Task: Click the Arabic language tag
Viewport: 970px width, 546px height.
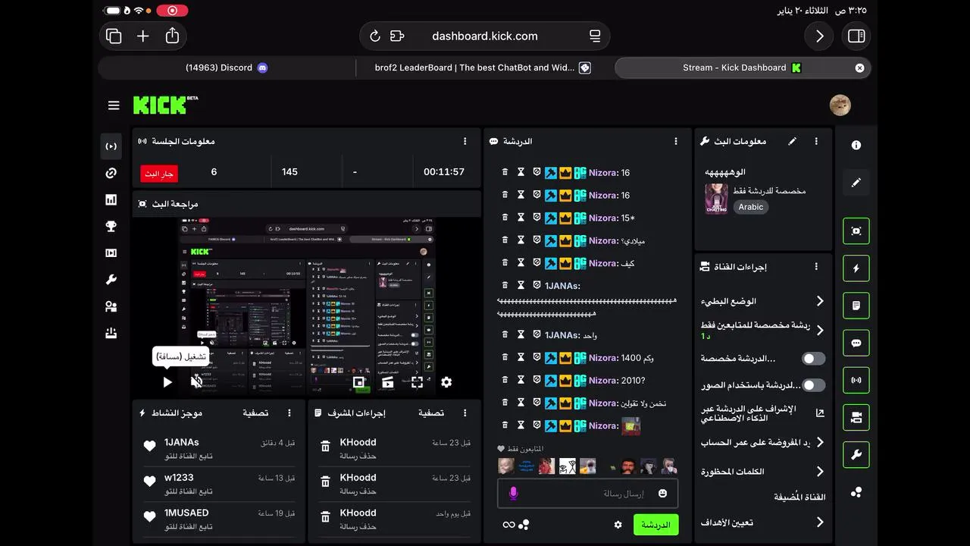Action: click(751, 206)
